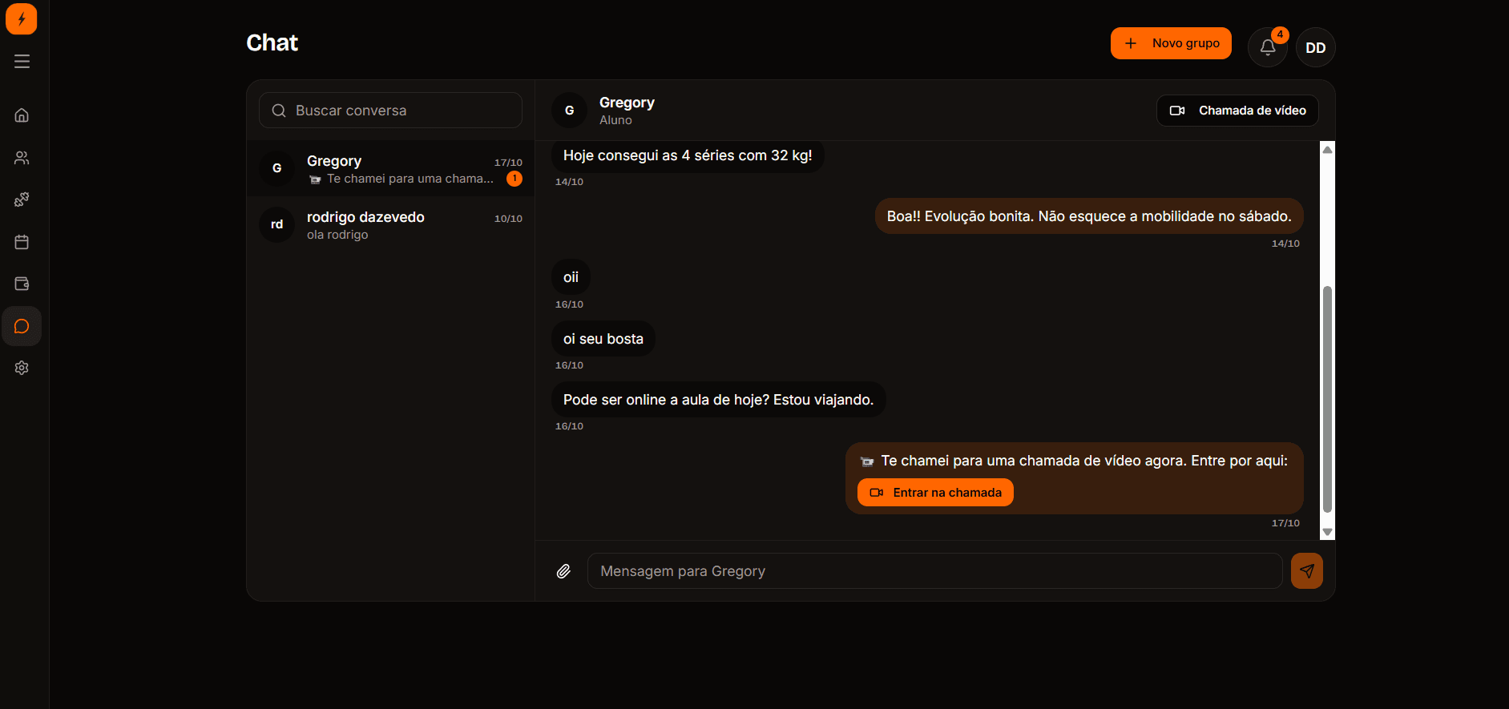Open the notifications bell with badge 4
1509x709 pixels.
tap(1268, 47)
